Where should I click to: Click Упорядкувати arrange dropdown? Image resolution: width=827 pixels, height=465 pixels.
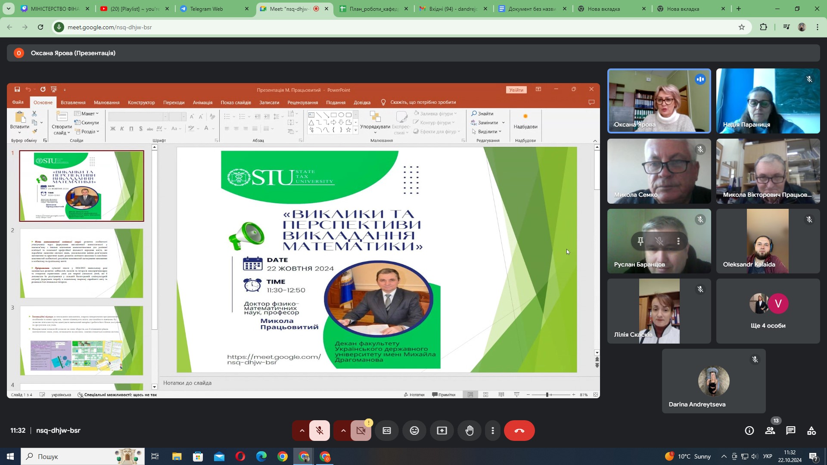pos(375,123)
